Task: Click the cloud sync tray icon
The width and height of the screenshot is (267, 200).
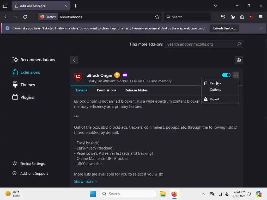Action: [x=212, y=194]
